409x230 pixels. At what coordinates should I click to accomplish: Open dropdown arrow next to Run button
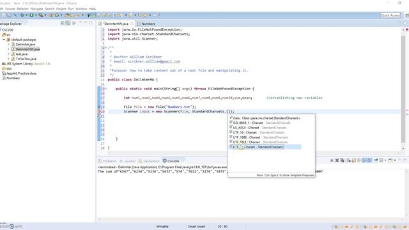pos(36,15)
